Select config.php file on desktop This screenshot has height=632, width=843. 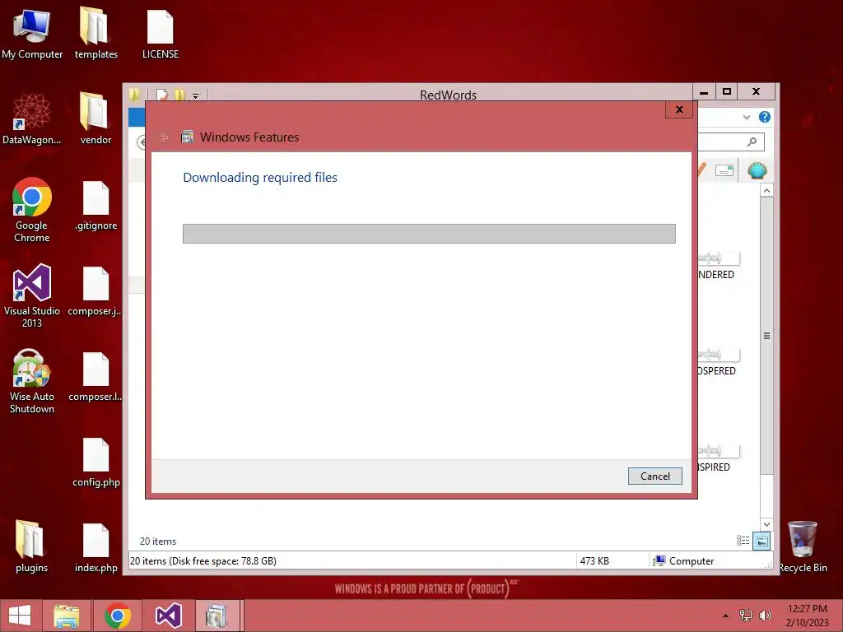[x=95, y=462]
